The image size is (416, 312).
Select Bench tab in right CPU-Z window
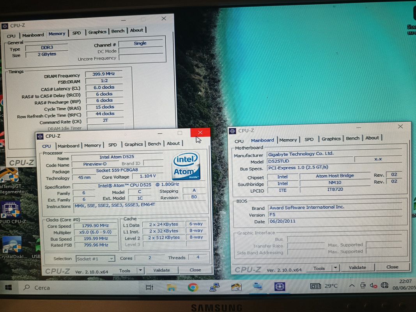352,138
